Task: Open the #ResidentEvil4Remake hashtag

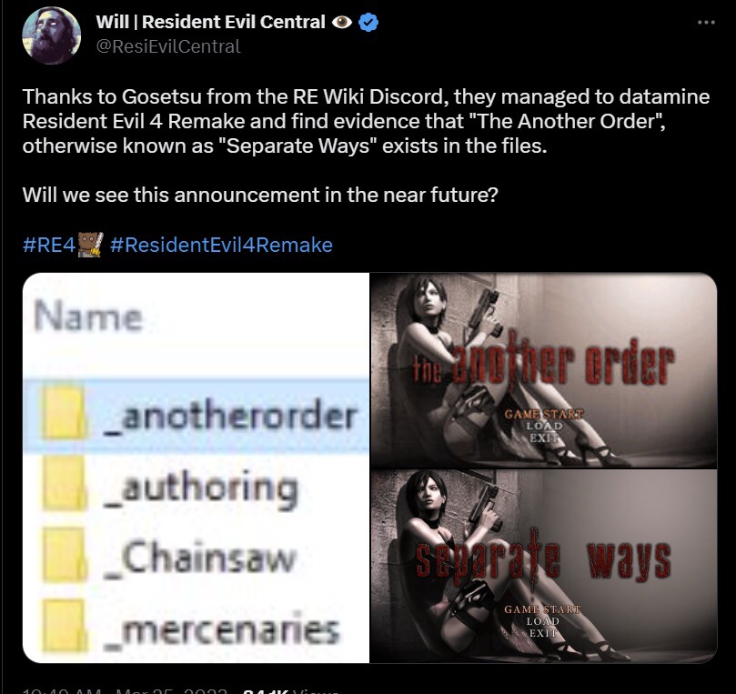Action: pos(222,245)
